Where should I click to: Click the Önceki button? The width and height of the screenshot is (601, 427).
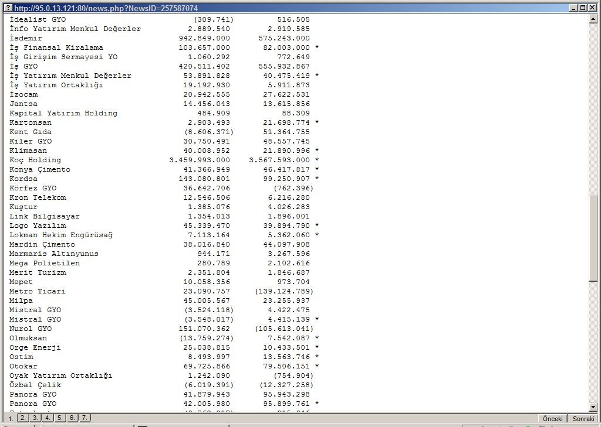pos(552,419)
